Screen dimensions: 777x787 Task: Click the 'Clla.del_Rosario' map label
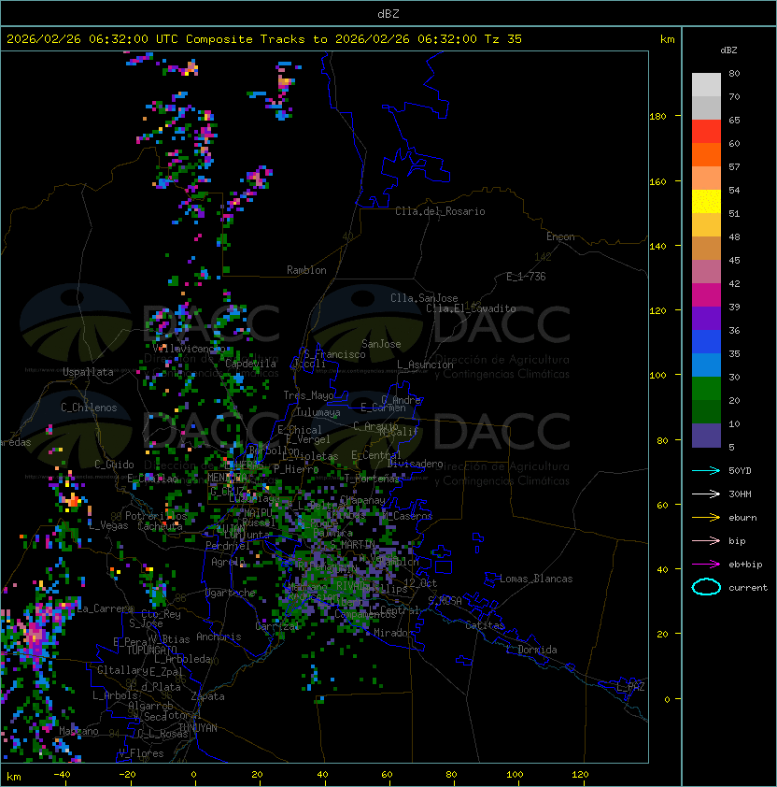point(440,211)
